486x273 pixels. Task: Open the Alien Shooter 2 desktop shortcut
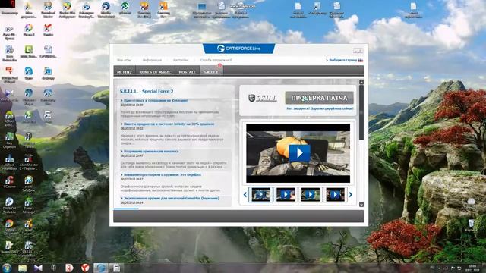29,162
